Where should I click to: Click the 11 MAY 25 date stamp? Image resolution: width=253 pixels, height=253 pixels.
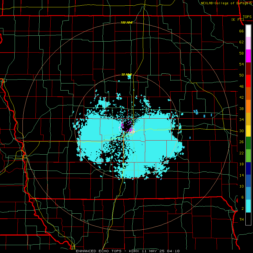153,251
